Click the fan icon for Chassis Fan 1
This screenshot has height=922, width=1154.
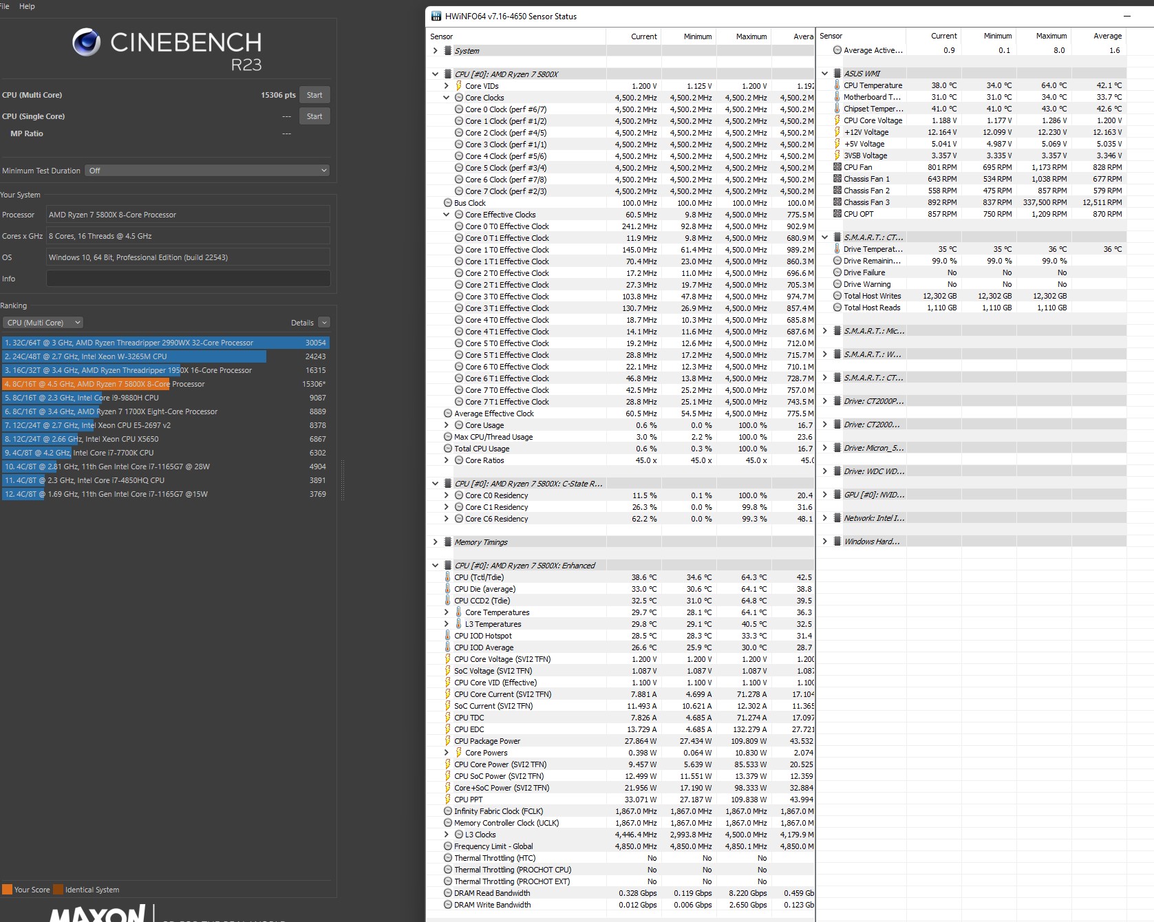click(x=837, y=179)
